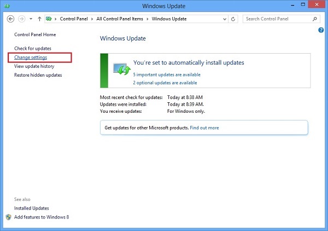Click the Refresh button in address bar

tap(233, 19)
